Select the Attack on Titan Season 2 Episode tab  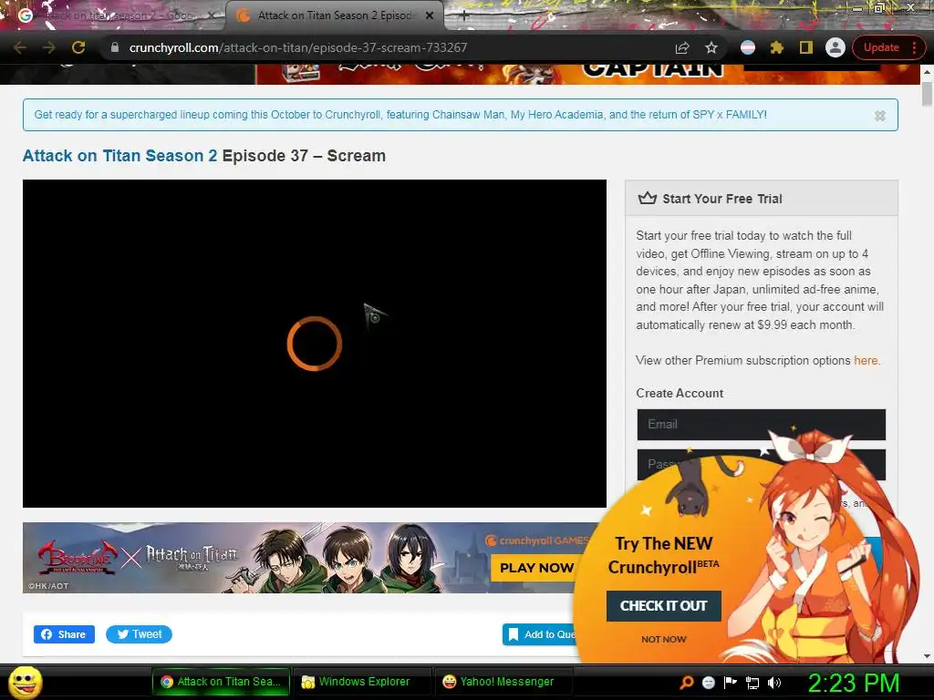pos(334,15)
